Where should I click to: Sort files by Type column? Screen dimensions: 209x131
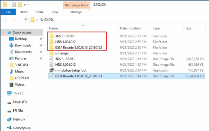tap(156, 28)
